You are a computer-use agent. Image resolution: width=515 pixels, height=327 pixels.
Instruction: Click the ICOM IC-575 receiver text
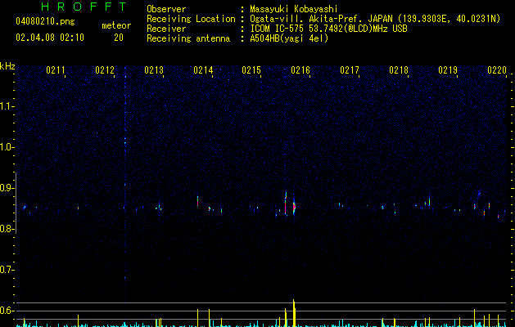328,29
